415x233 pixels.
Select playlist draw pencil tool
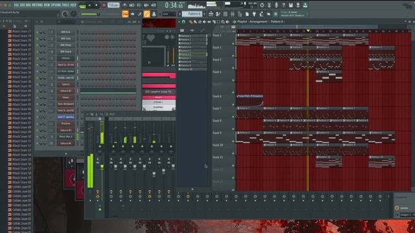[191, 22]
